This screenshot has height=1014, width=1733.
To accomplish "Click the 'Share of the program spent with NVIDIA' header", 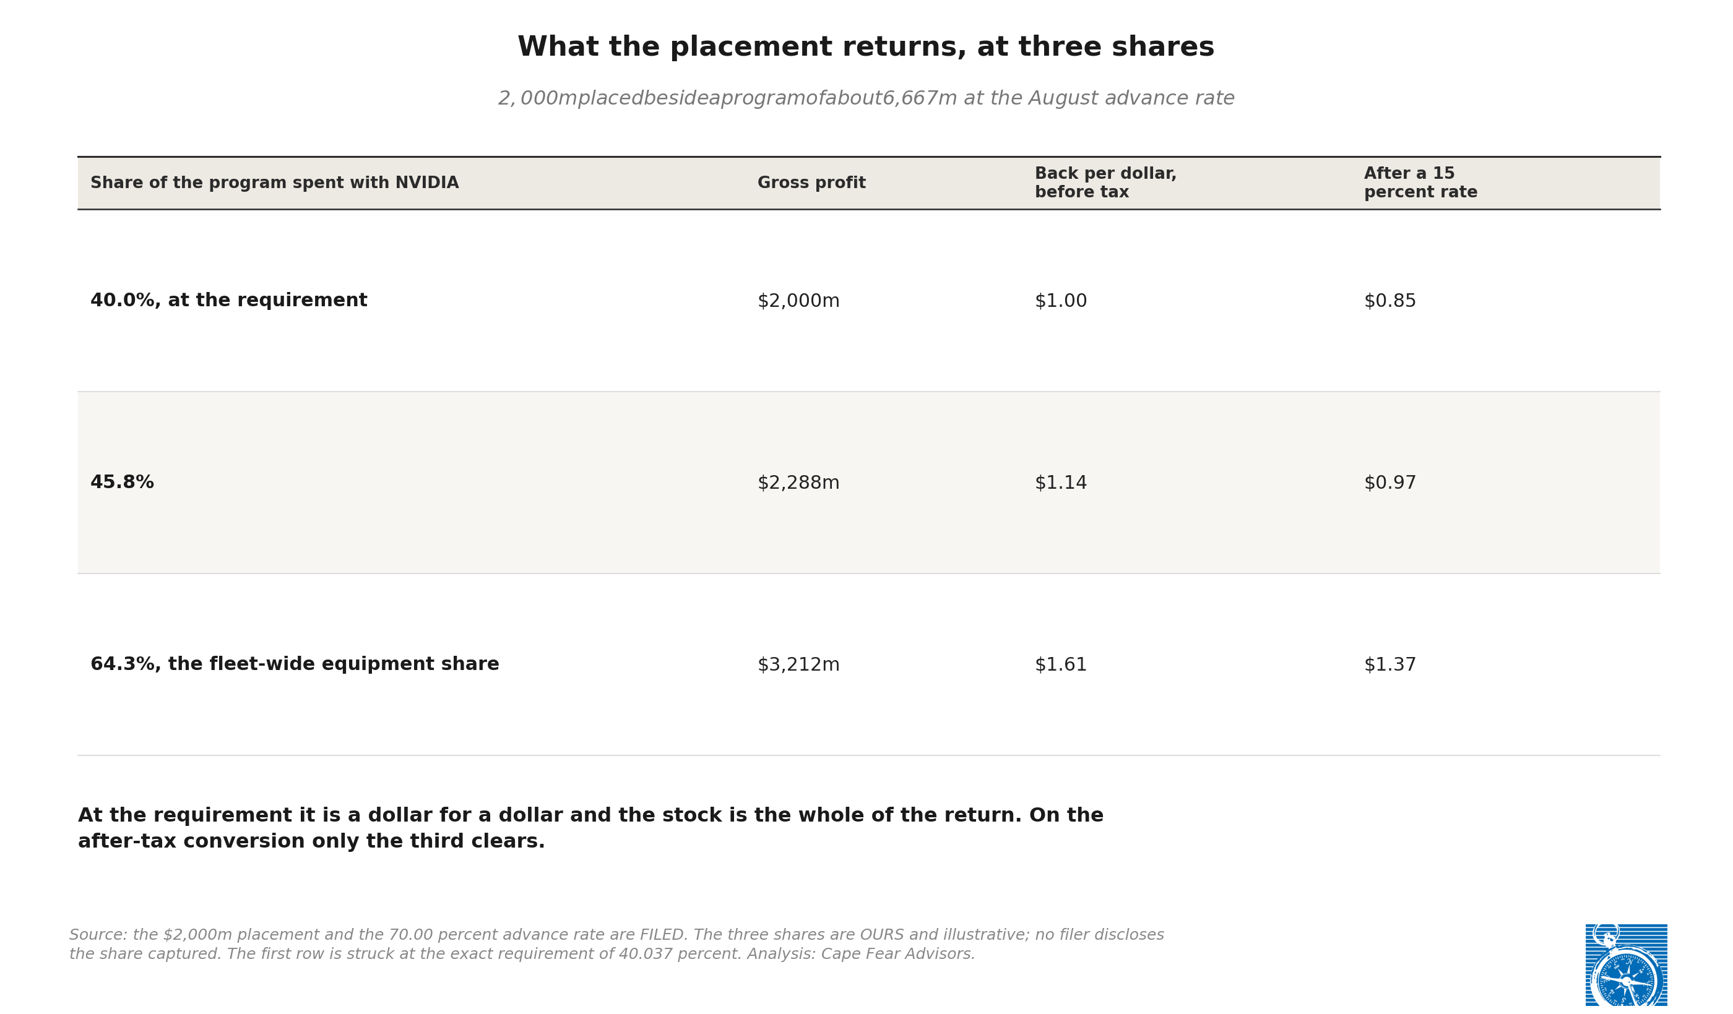I will 274,183.
